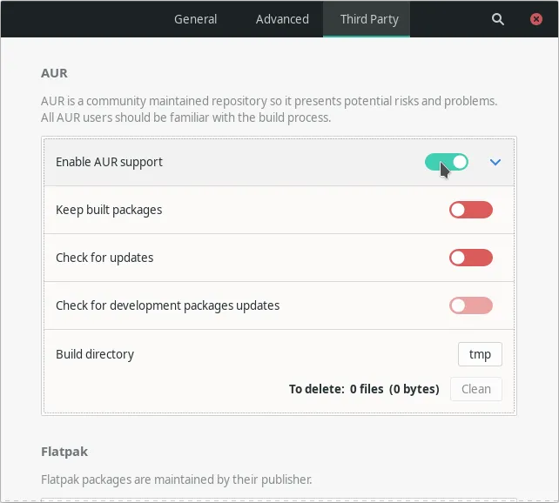Select the Third Party tab
The height and width of the screenshot is (503, 559).
click(x=367, y=19)
